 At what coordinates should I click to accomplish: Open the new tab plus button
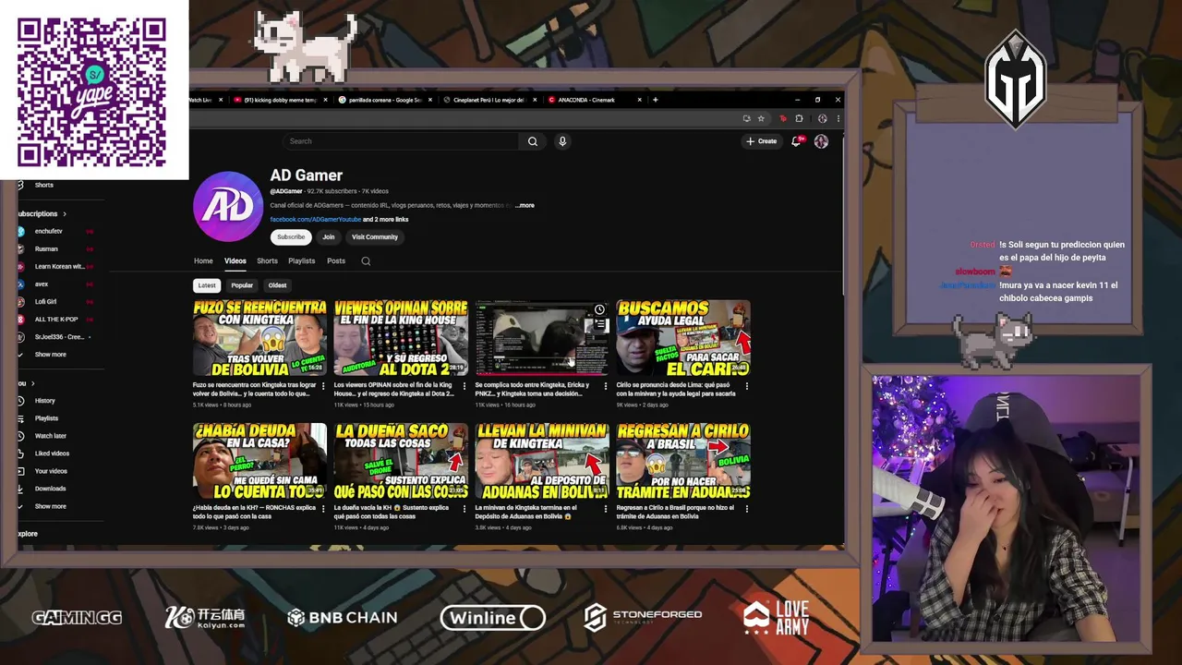655,100
